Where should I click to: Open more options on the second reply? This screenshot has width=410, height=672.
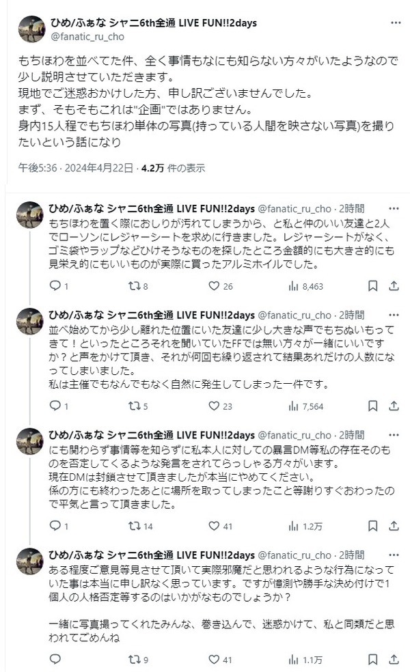point(393,315)
